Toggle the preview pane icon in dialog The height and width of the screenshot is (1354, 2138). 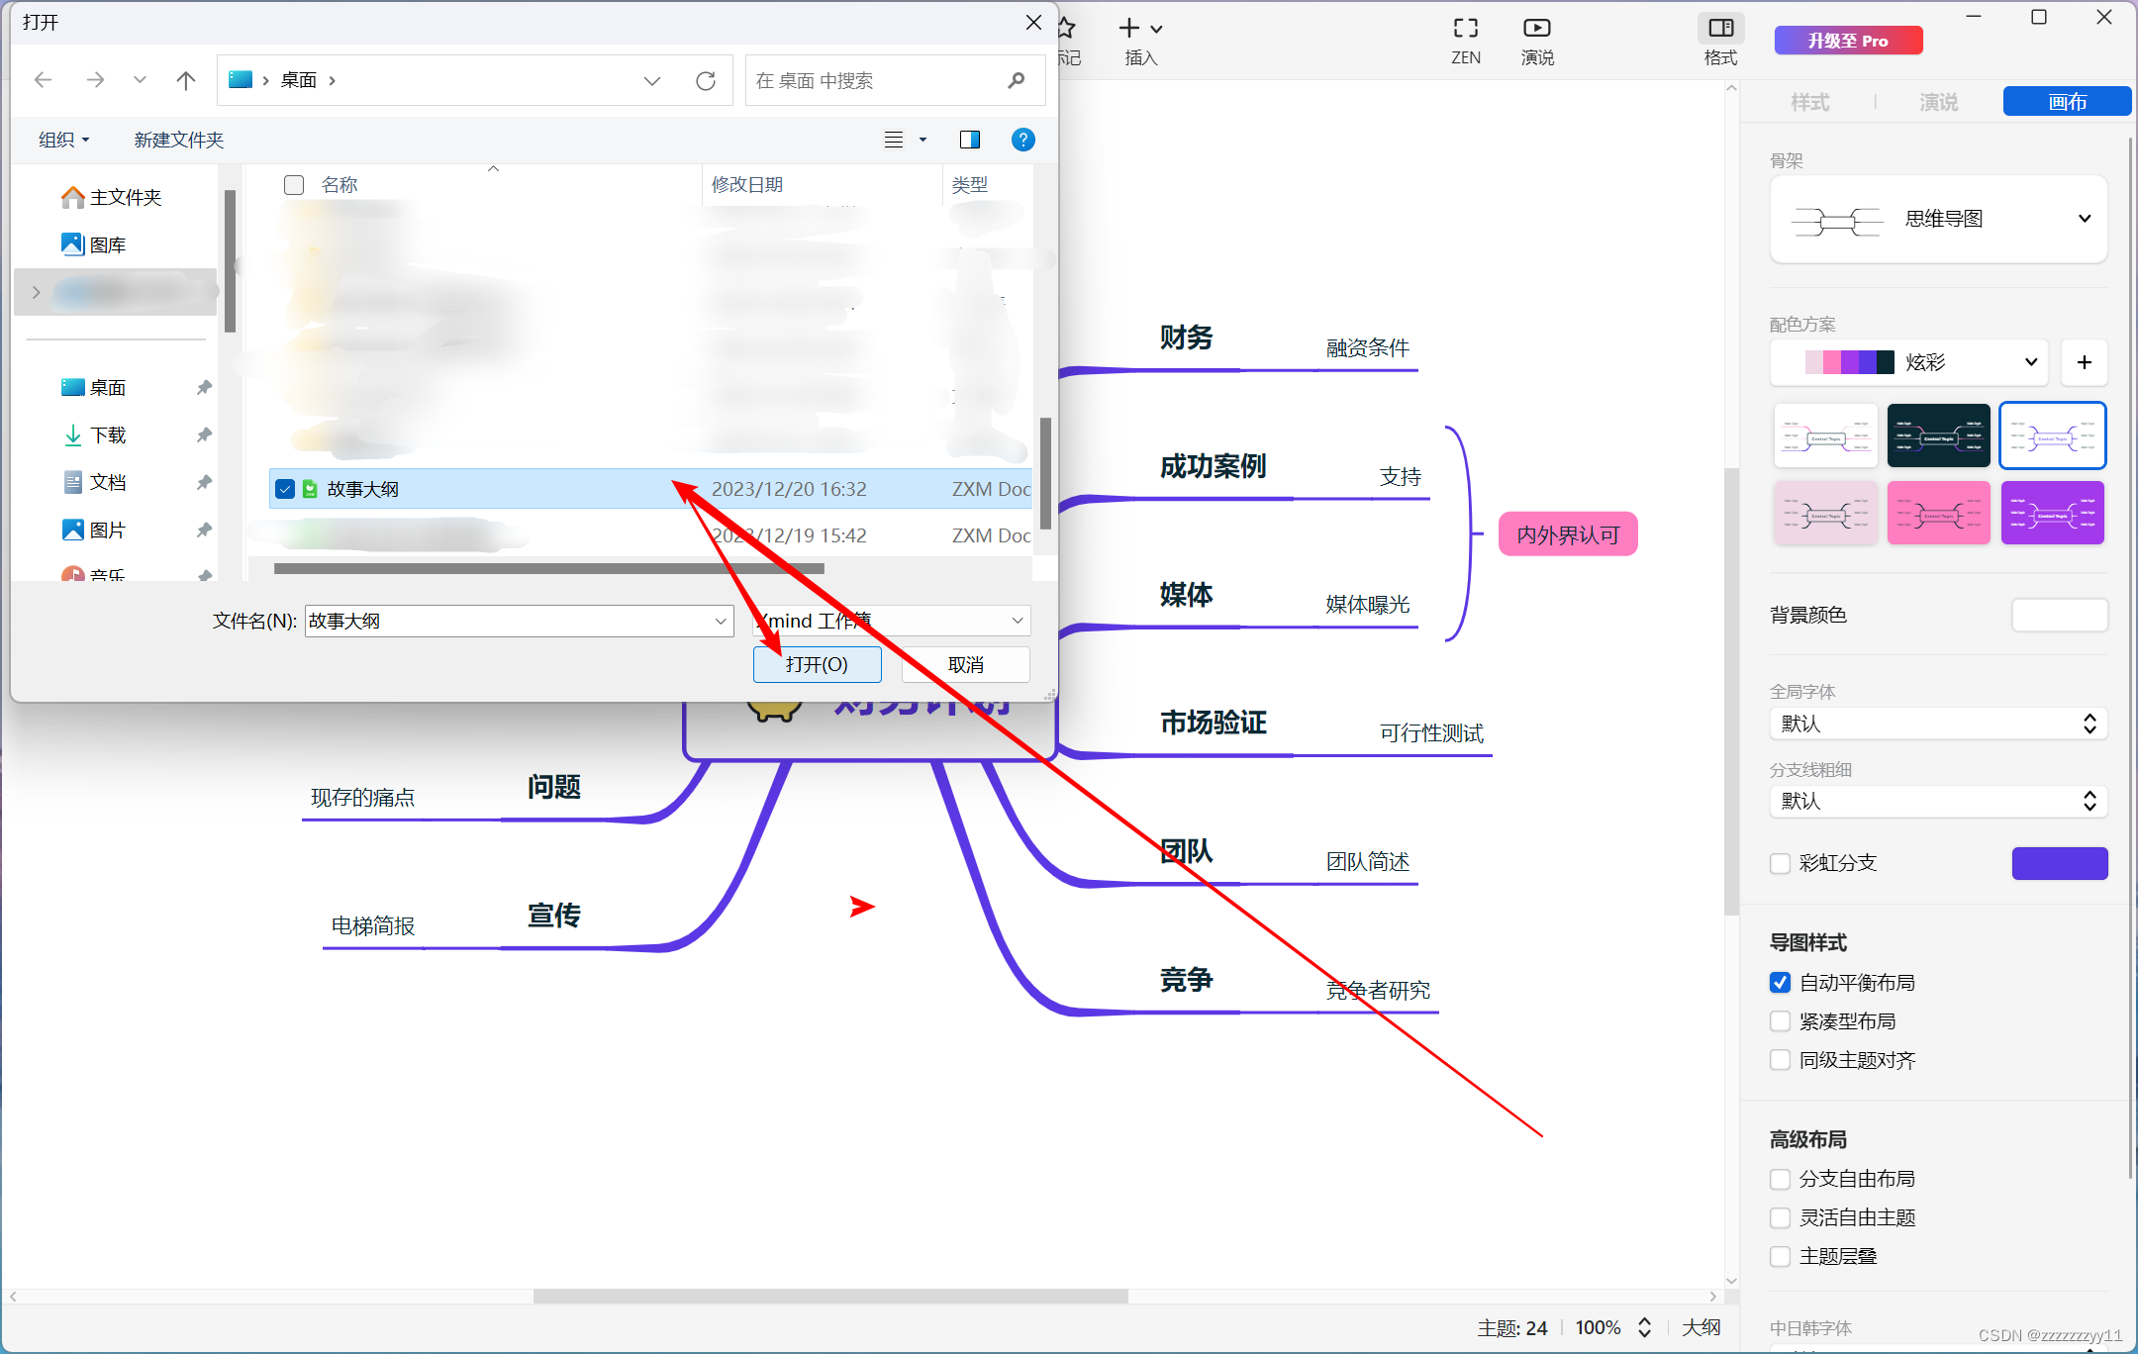pyautogui.click(x=969, y=140)
